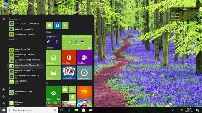
Task: Open the user account icon
Action: click(x=3, y=89)
